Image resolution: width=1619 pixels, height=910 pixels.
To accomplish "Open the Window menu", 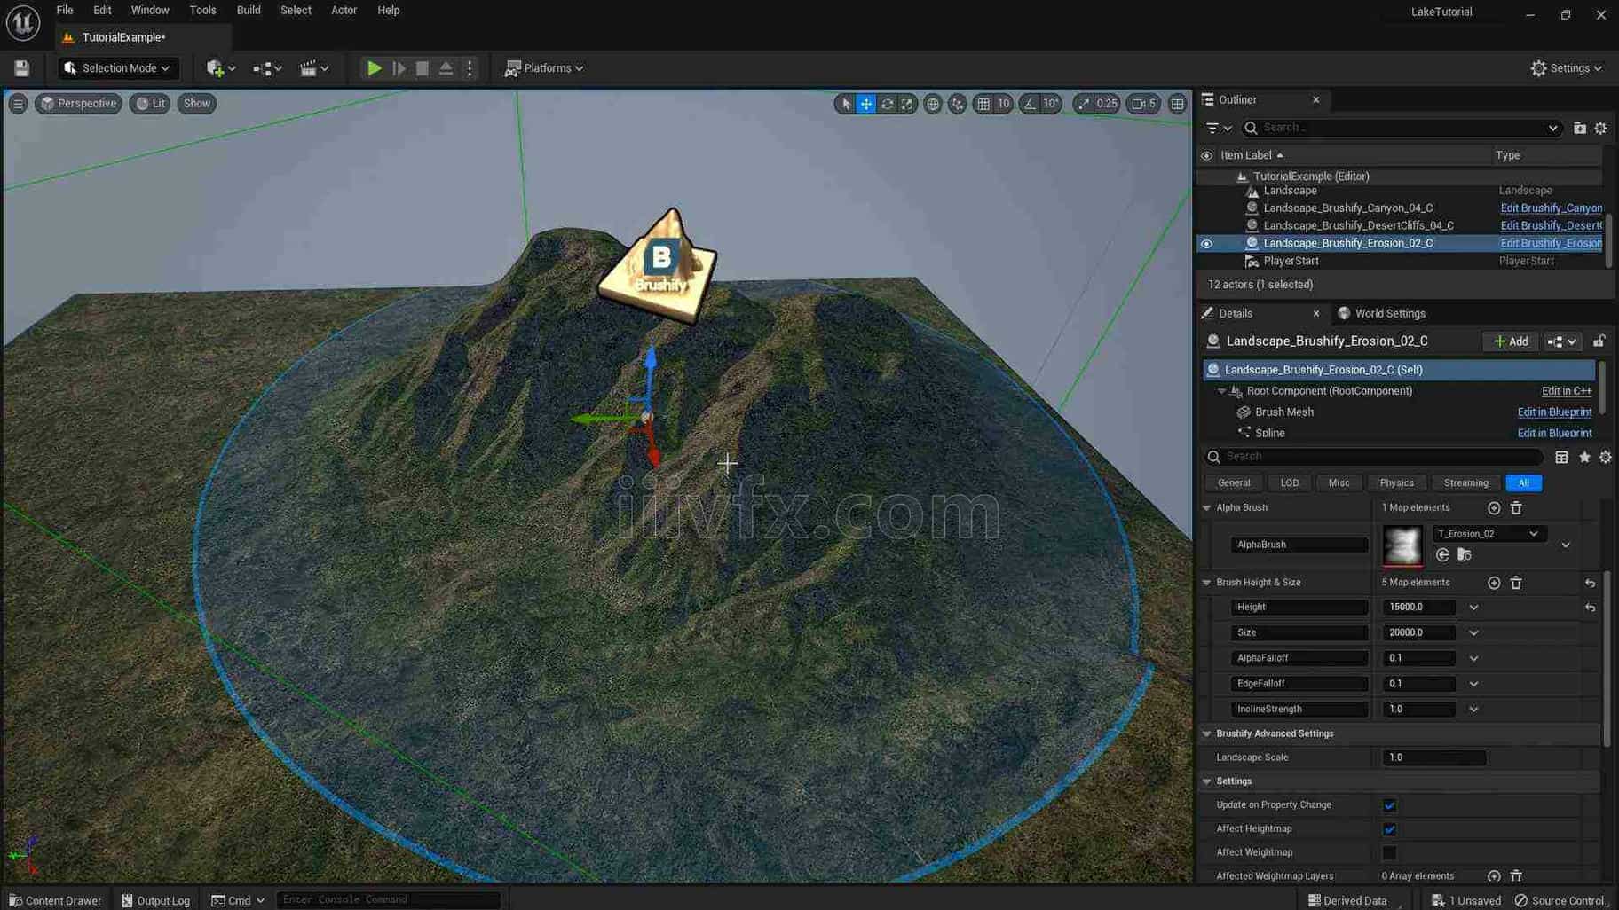I will pos(150,11).
